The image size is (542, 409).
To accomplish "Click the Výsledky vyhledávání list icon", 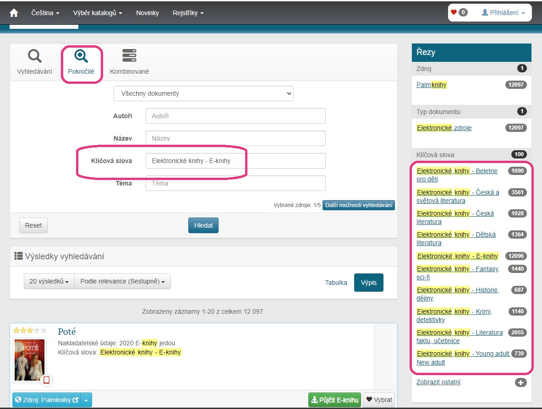I will coord(18,256).
